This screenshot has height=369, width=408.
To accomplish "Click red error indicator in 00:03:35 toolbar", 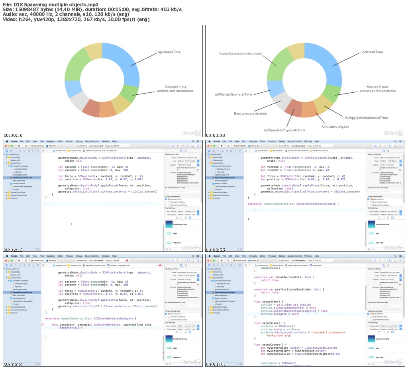I will coord(127,260).
